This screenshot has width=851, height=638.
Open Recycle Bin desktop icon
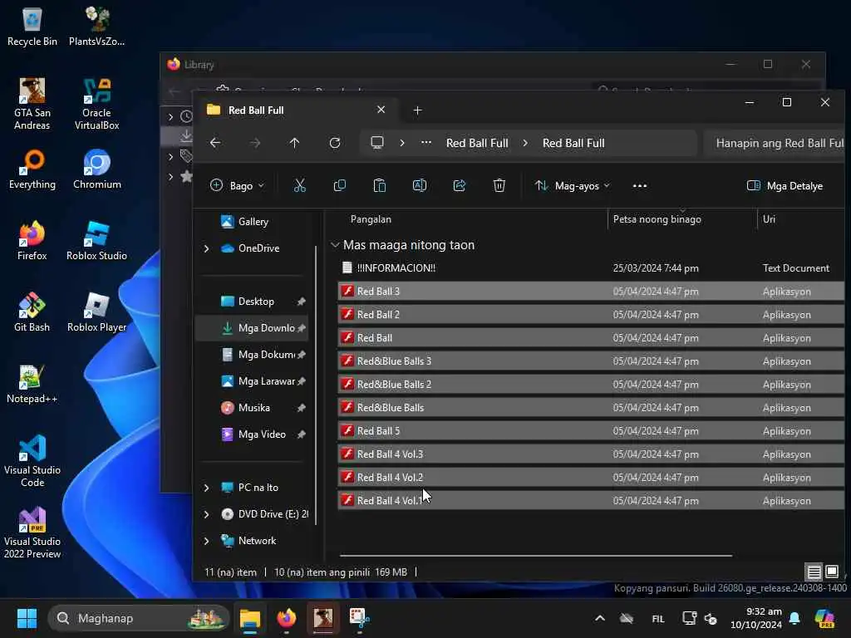pyautogui.click(x=32, y=26)
